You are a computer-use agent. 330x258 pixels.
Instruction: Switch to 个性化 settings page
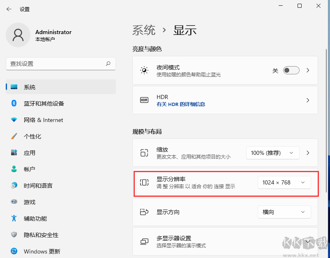(x=61, y=136)
